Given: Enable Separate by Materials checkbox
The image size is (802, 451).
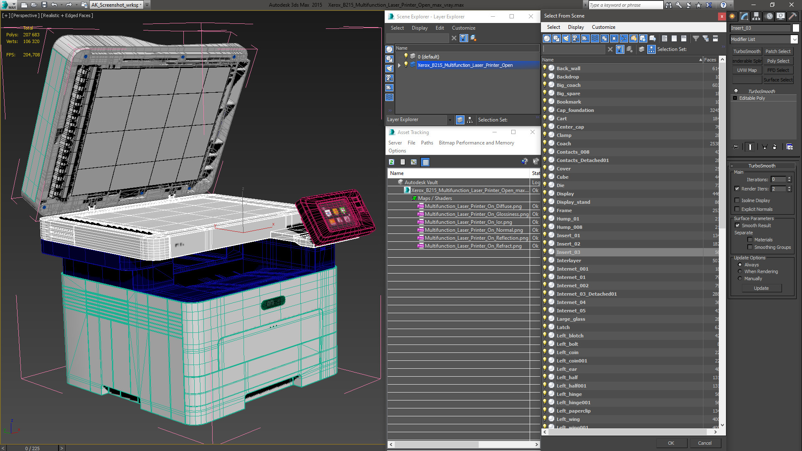Looking at the screenshot, I should (x=750, y=240).
